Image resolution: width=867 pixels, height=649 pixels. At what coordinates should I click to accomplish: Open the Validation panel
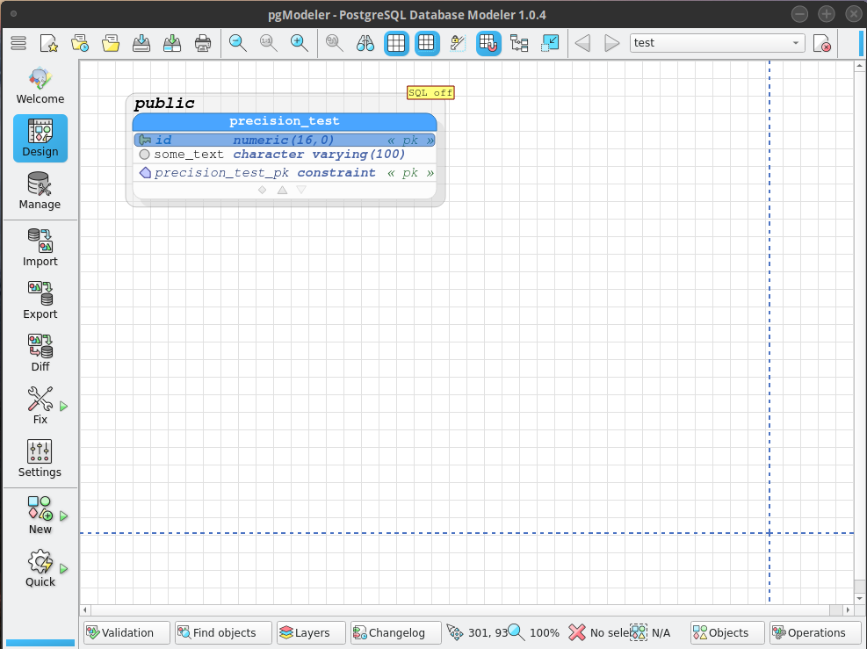coord(126,632)
